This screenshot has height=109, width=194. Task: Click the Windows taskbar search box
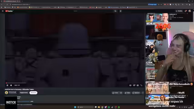(85, 107)
